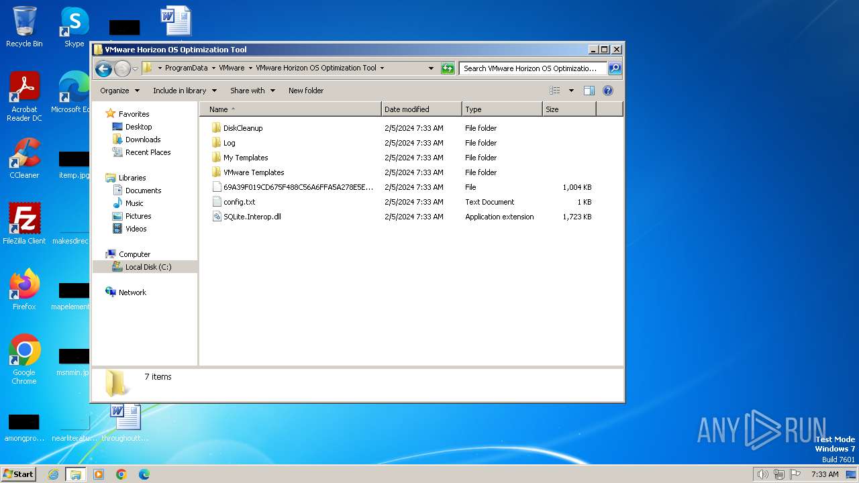The image size is (859, 483).
Task: Select the 69A39F019CD675F488C56A6FFA5A278E5E file
Action: [x=298, y=187]
